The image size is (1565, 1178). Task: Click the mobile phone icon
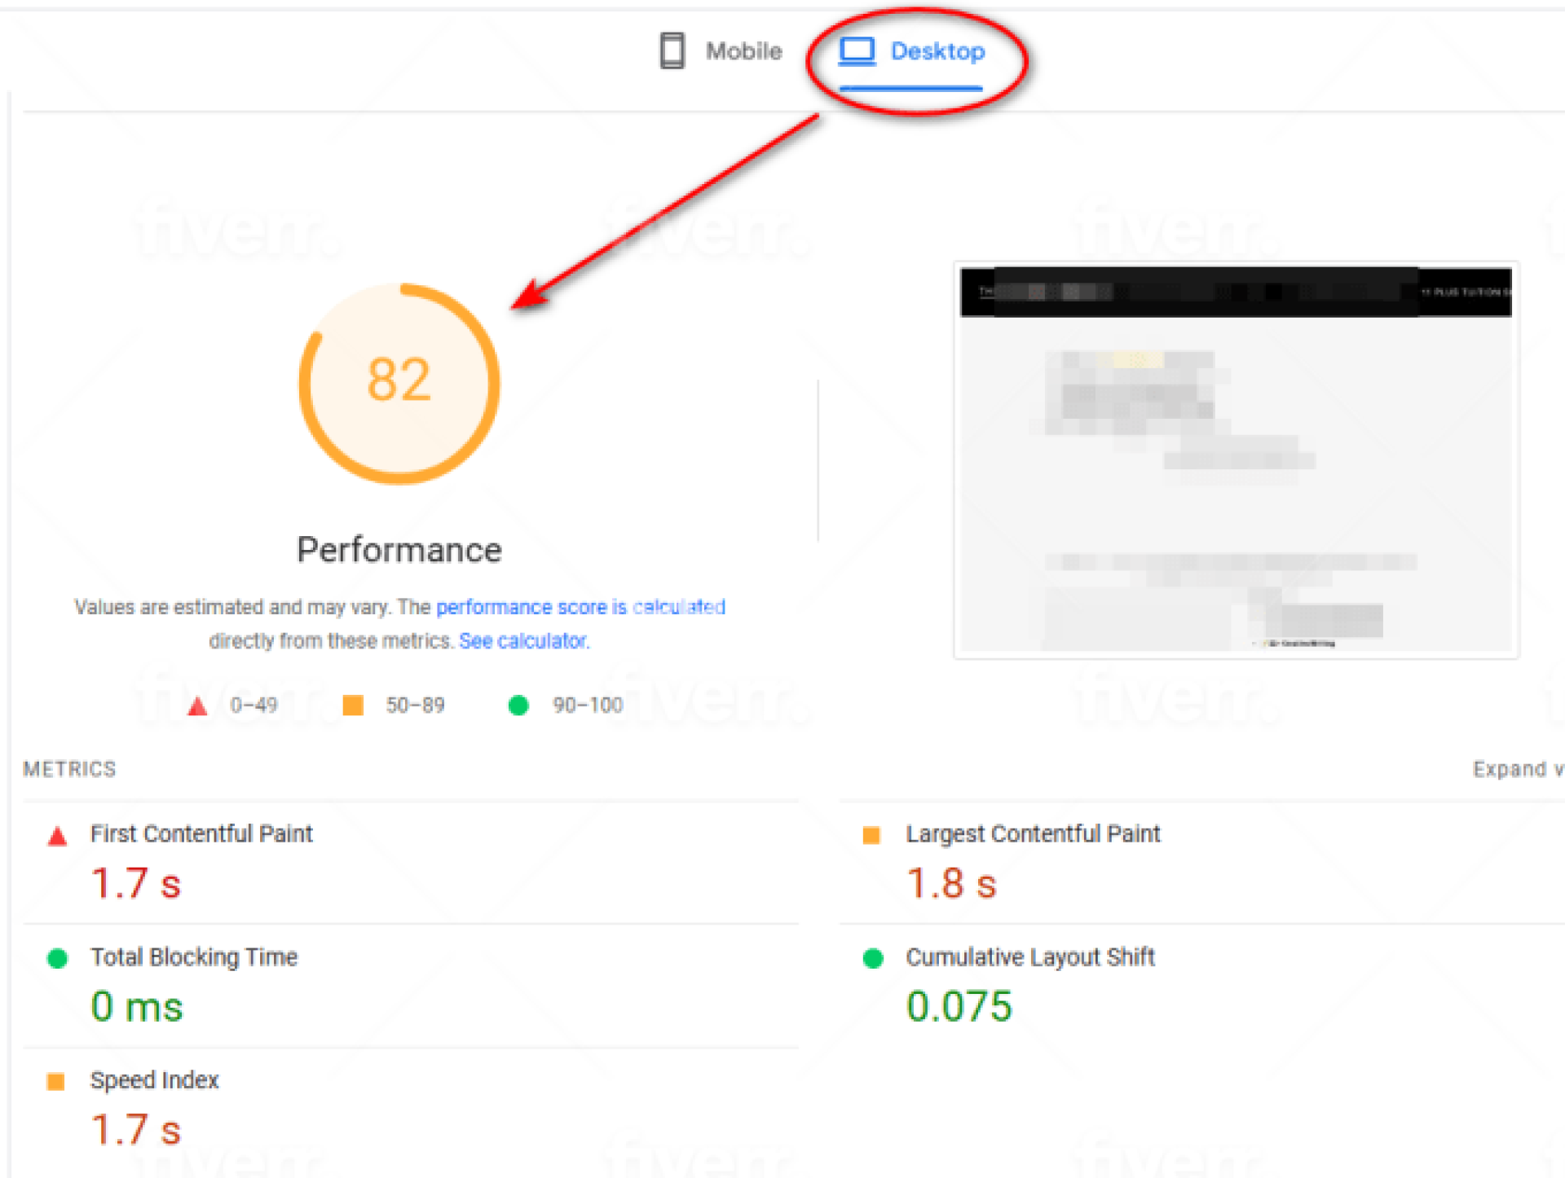672,51
